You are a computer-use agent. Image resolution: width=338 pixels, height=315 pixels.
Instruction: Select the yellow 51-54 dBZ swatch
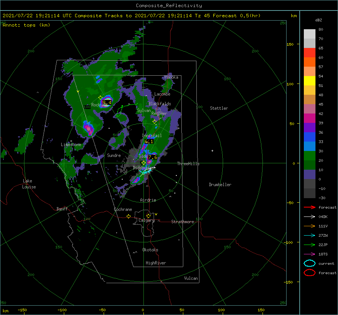tap(309, 81)
